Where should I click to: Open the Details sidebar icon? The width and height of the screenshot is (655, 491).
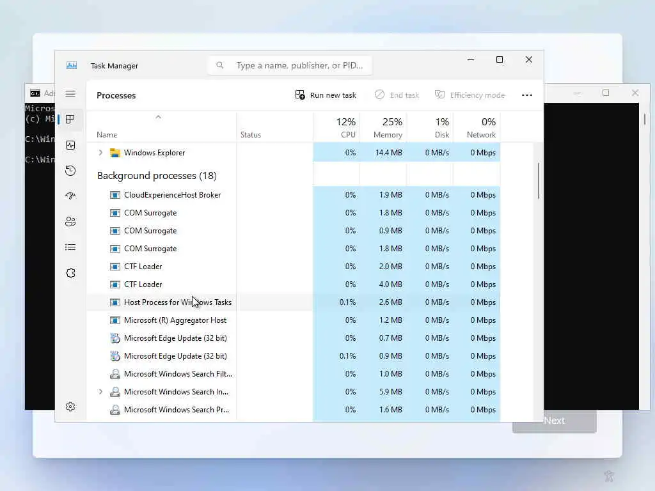pyautogui.click(x=70, y=247)
